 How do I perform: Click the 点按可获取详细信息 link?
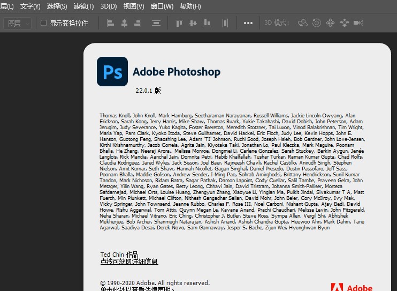129,262
